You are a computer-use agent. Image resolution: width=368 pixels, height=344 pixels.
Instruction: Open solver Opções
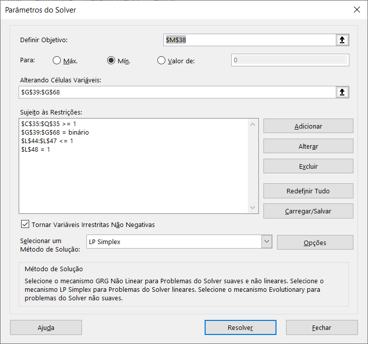click(x=315, y=243)
